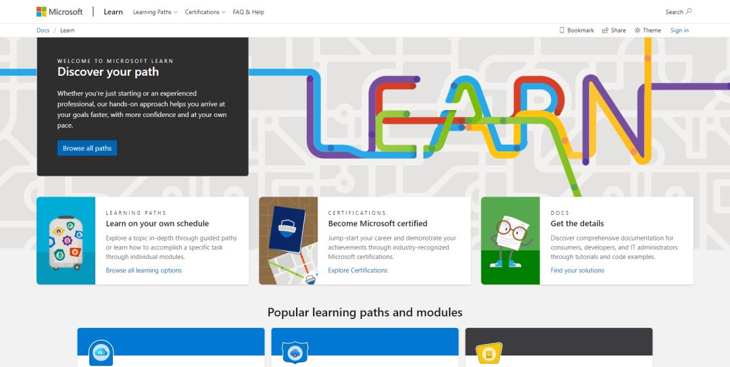The image size is (730, 367).
Task: Open the Find your solutions link
Action: (577, 270)
